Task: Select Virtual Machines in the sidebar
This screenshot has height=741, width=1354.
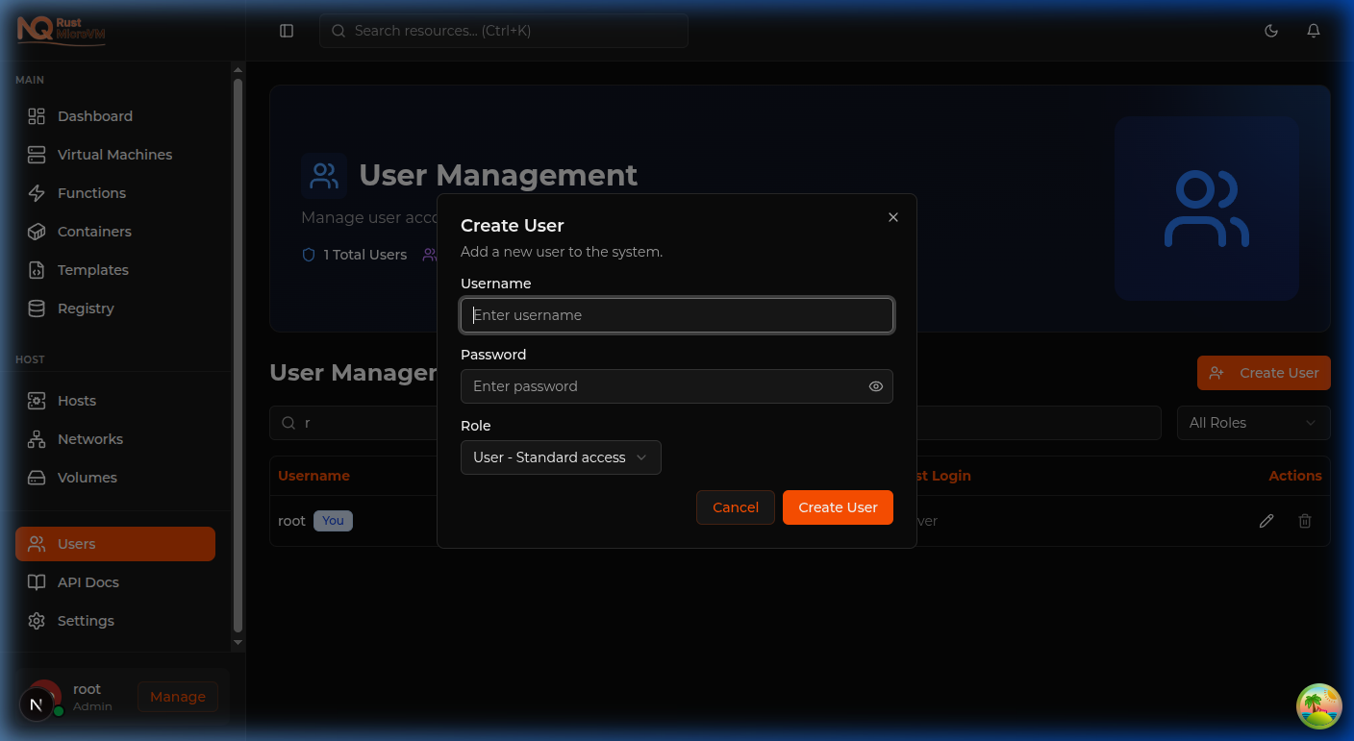Action: pos(115,154)
